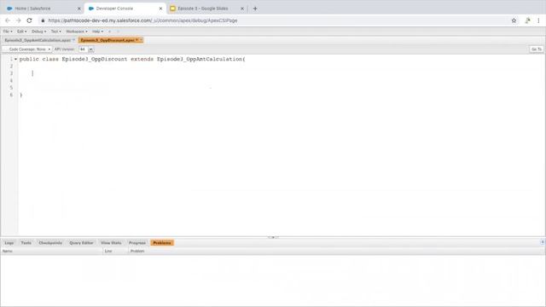The height and width of the screenshot is (307, 546).
Task: Open the Logs panel tab
Action: click(x=9, y=242)
